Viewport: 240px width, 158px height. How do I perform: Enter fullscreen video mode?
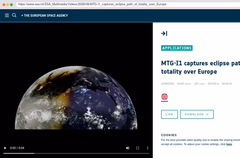(x=138, y=148)
